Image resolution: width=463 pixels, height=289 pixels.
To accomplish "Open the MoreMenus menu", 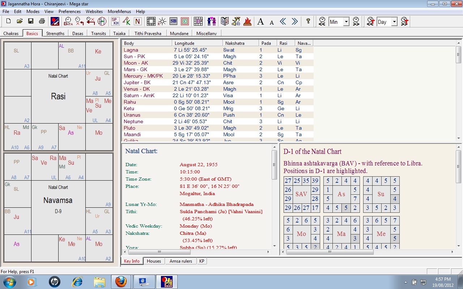I will (x=119, y=12).
